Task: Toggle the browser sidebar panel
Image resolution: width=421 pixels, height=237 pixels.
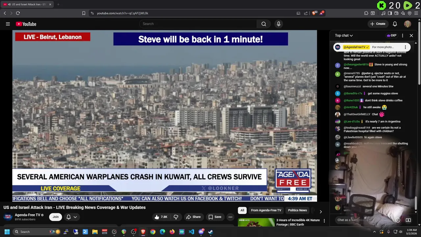Action: (390, 13)
